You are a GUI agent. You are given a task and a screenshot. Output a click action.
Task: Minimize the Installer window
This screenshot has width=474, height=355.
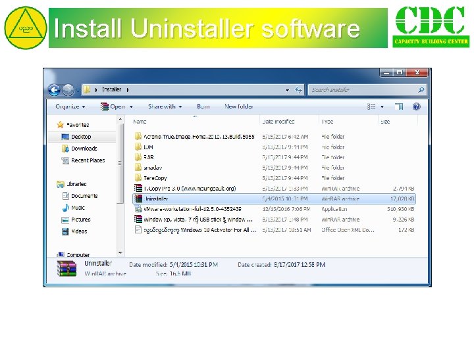point(386,72)
